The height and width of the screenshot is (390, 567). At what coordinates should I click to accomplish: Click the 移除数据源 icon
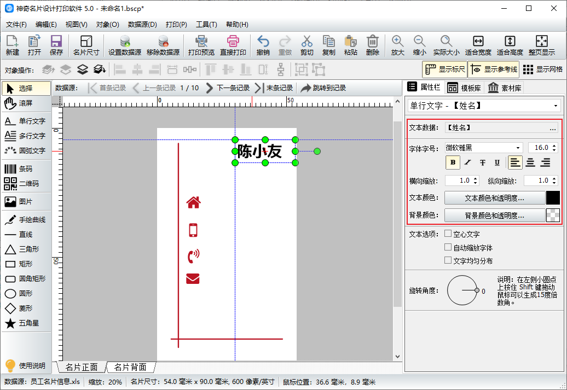click(163, 45)
